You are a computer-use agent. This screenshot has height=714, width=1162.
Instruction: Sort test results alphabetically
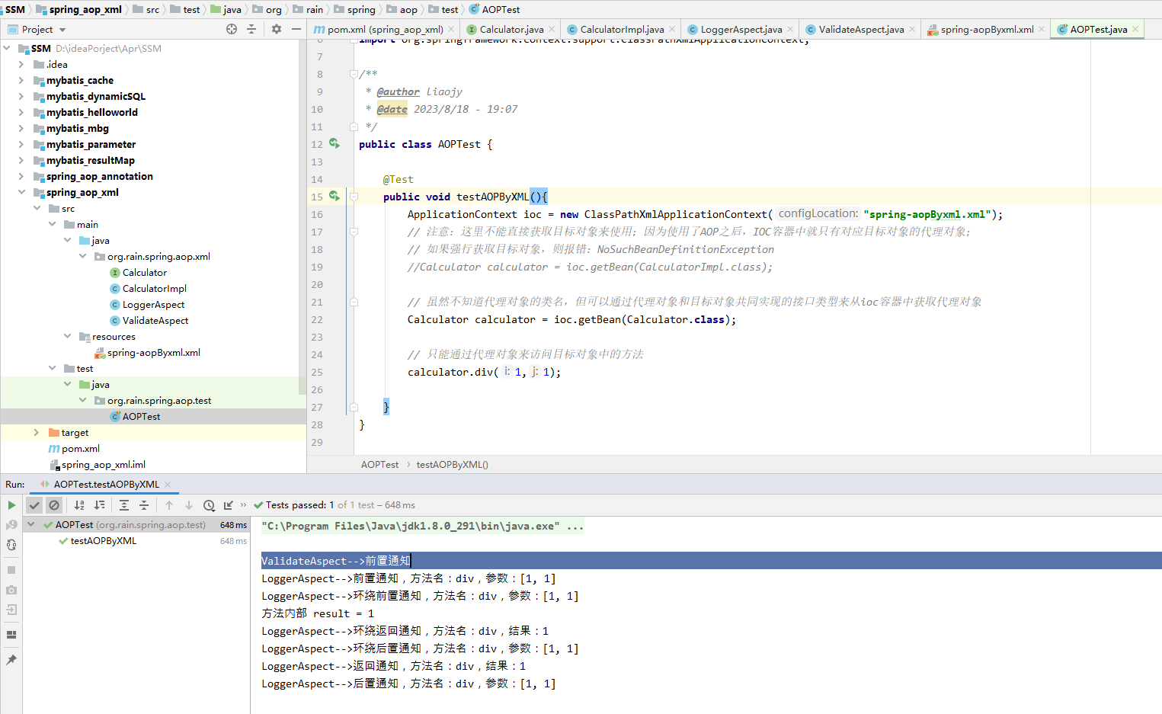pos(79,505)
